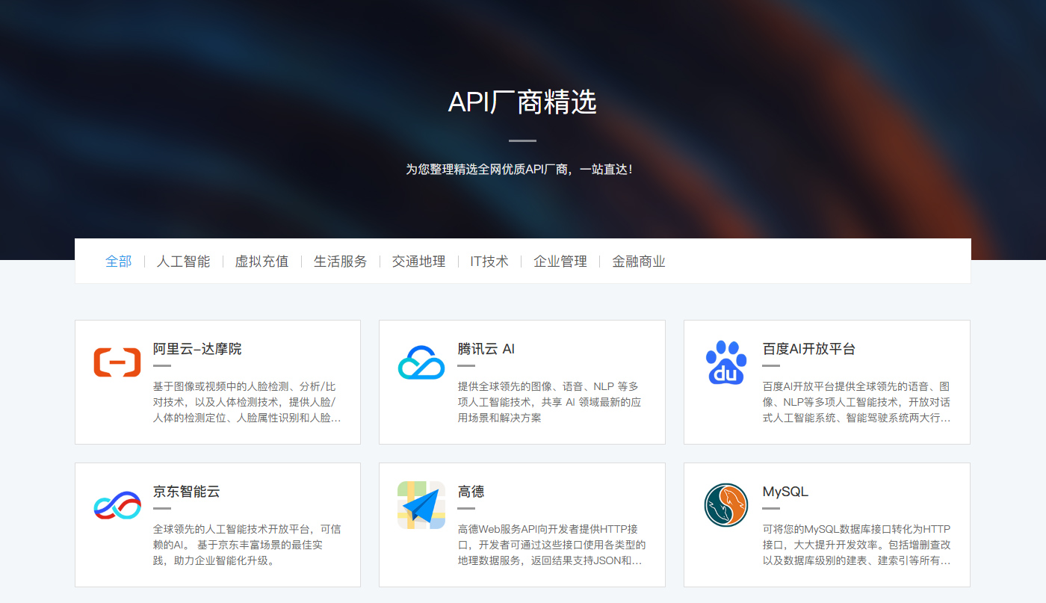Click the Baidu paw print logo
This screenshot has height=603, width=1046.
[x=726, y=362]
